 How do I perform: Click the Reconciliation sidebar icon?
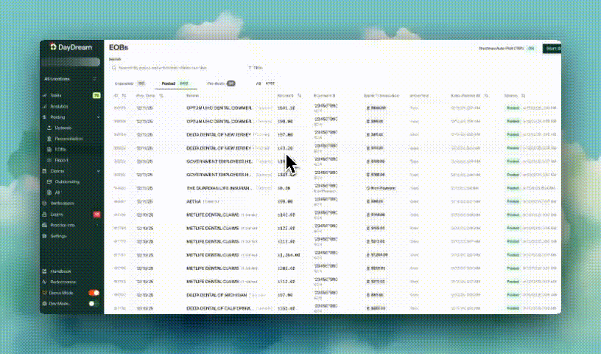point(49,139)
